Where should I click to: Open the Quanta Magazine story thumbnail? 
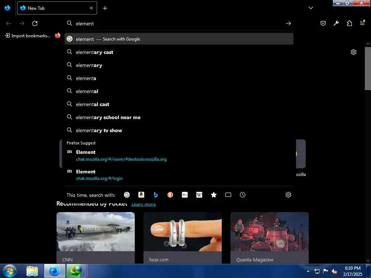[x=270, y=232]
